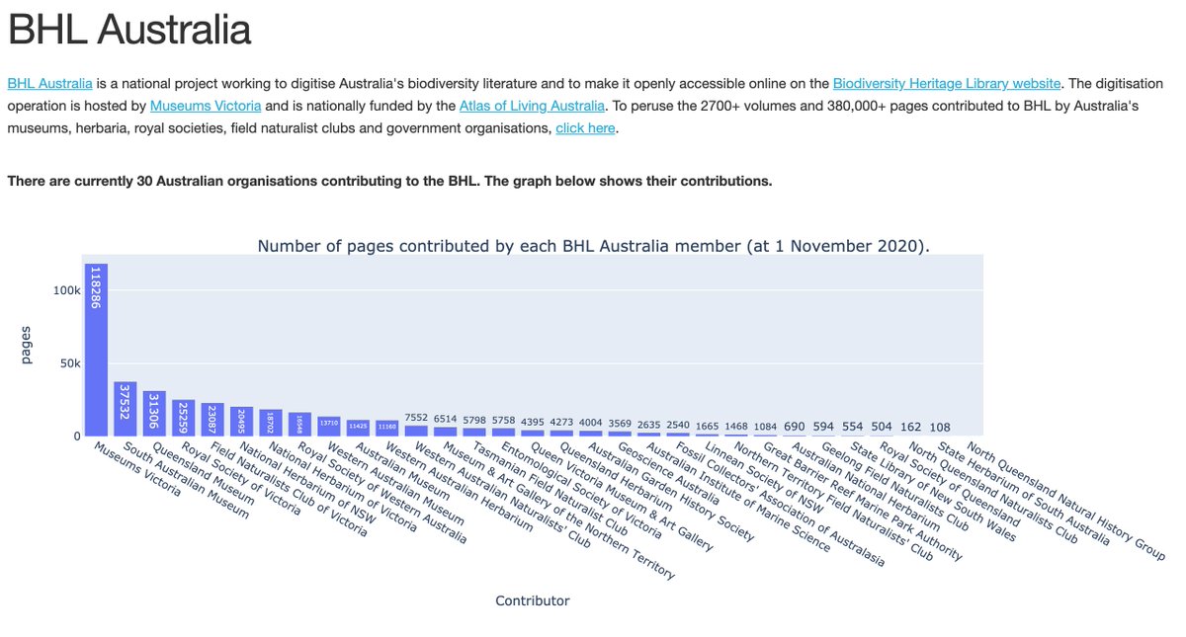Click the 2635 value label

coord(649,425)
